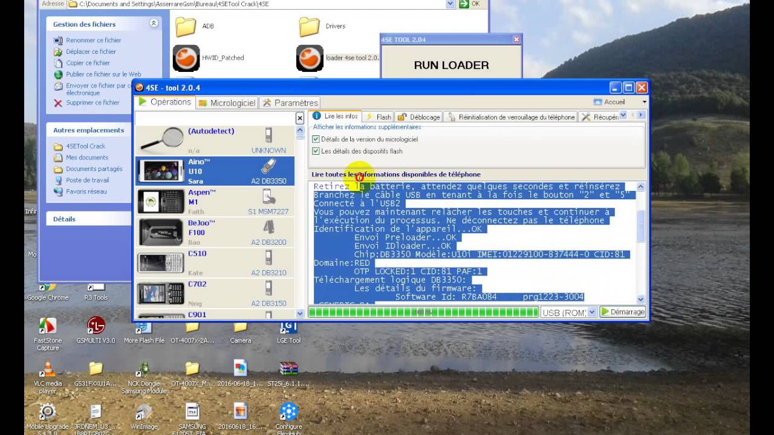Open Poste de travail link

pyautogui.click(x=87, y=180)
